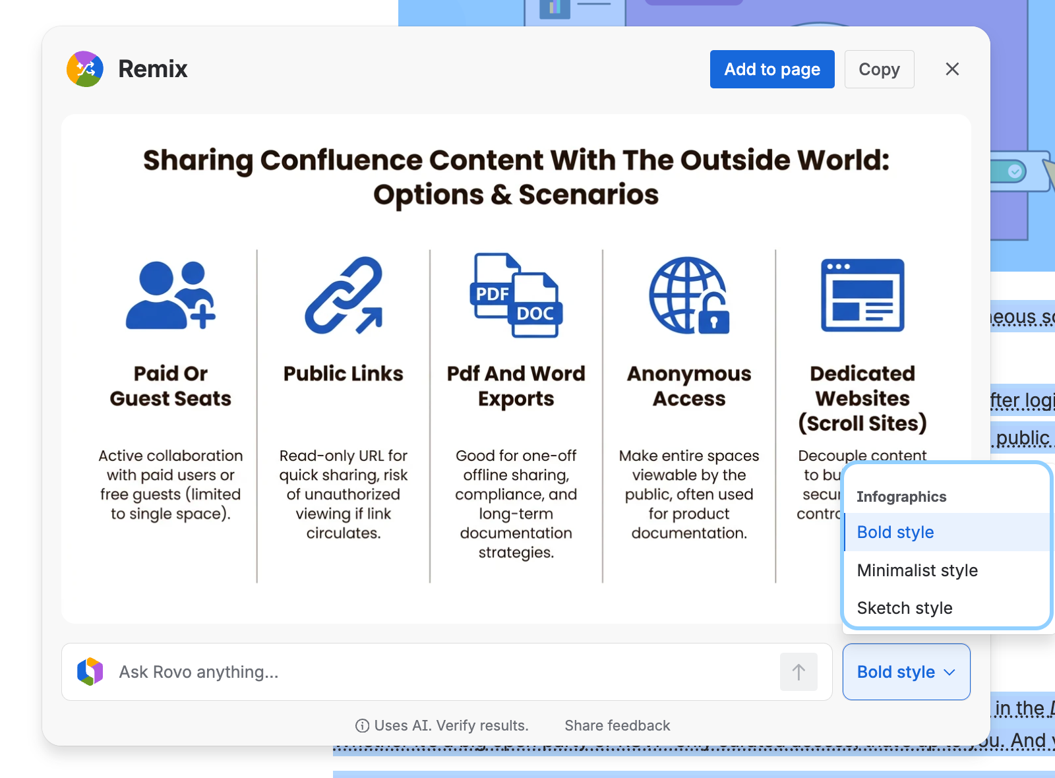Click the 'Uses AI. Verify results.' notice

click(x=451, y=726)
